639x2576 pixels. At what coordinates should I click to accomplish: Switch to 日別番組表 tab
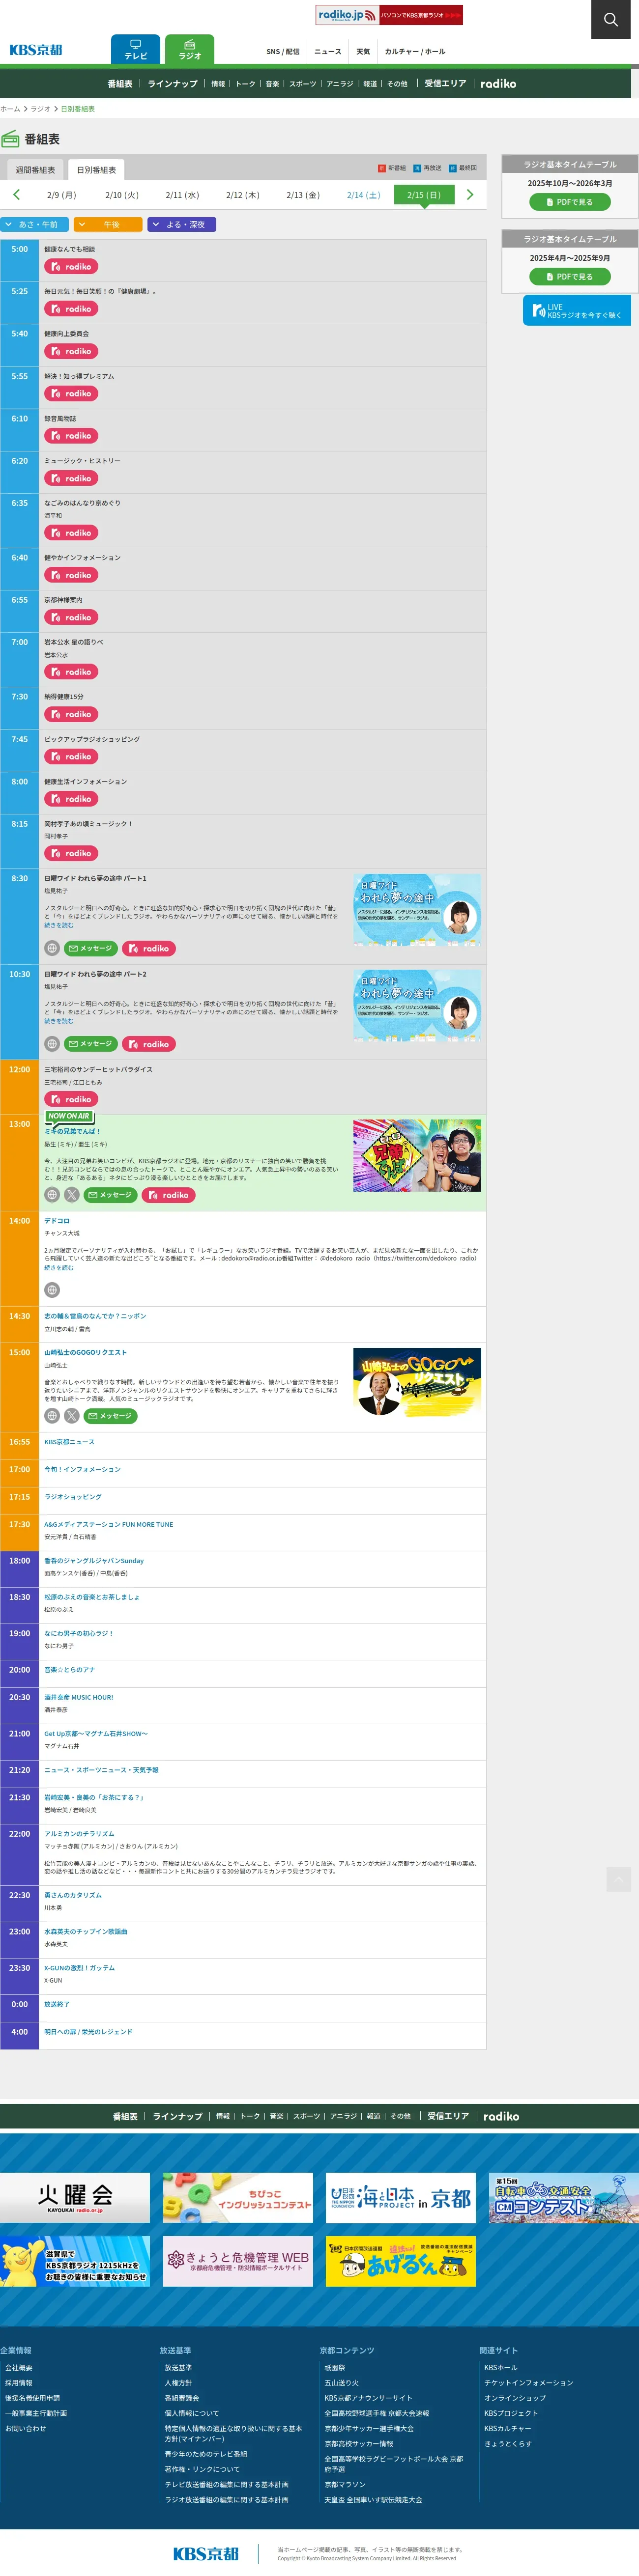[96, 170]
